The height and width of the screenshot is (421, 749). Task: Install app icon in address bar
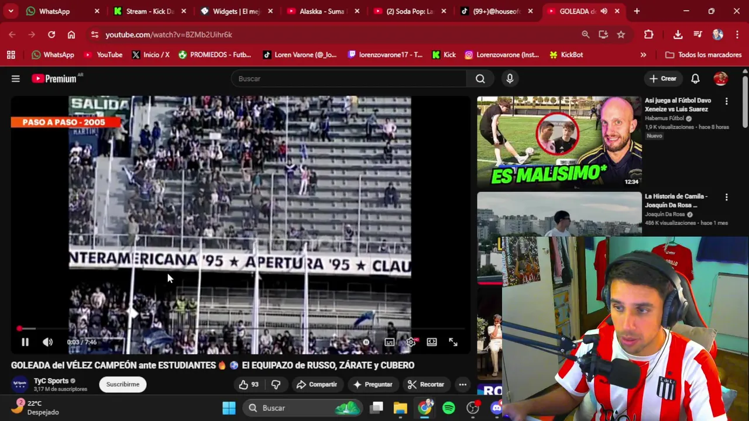pyautogui.click(x=603, y=34)
